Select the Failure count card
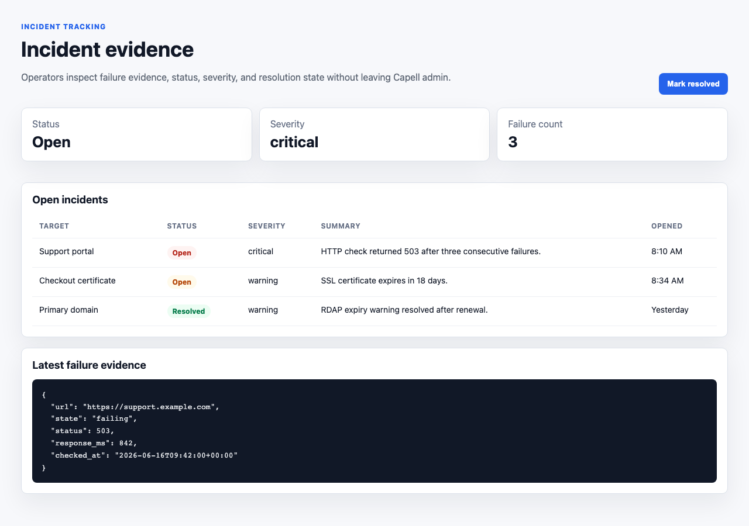This screenshot has height=526, width=749. point(612,134)
